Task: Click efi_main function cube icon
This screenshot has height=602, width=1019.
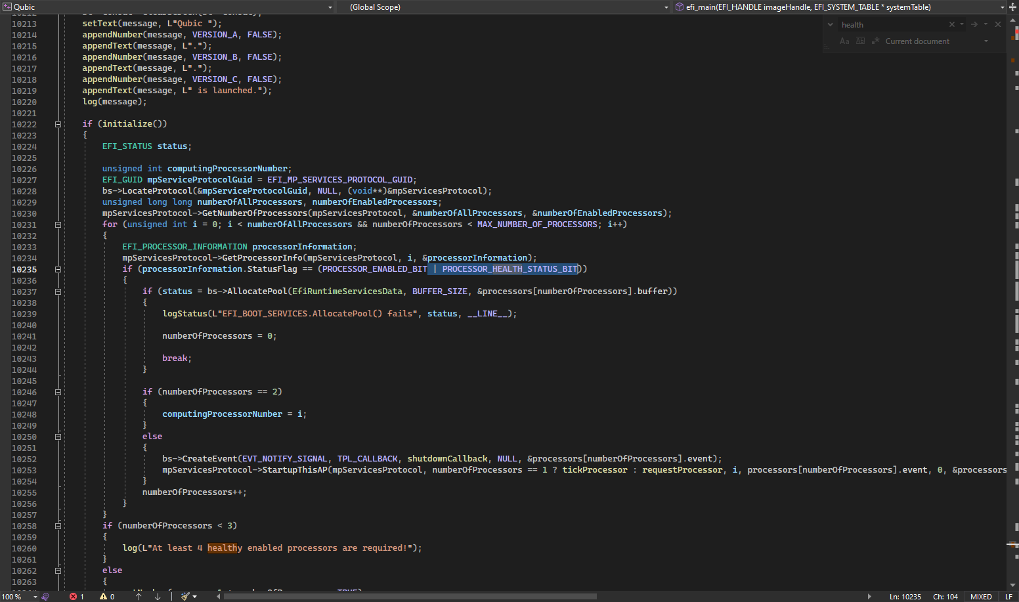Action: point(680,7)
